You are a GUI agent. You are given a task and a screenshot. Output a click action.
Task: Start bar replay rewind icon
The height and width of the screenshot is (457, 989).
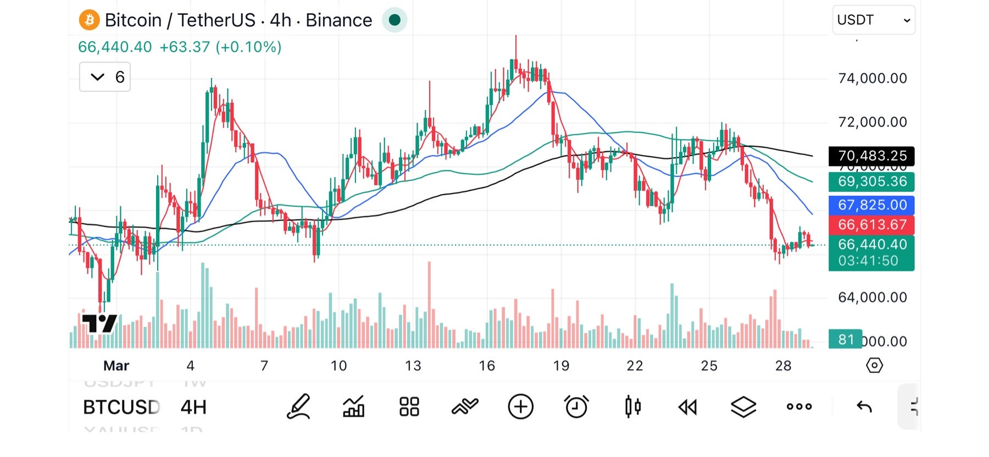coord(687,407)
